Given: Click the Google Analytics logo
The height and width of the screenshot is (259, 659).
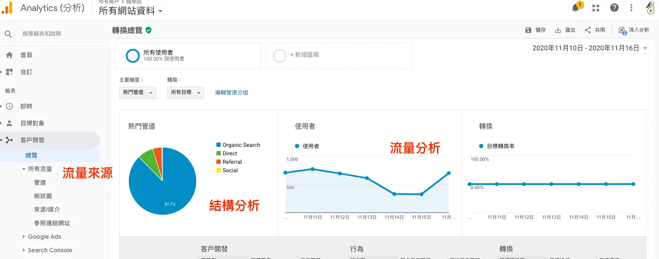Looking at the screenshot, I should pyautogui.click(x=7, y=8).
